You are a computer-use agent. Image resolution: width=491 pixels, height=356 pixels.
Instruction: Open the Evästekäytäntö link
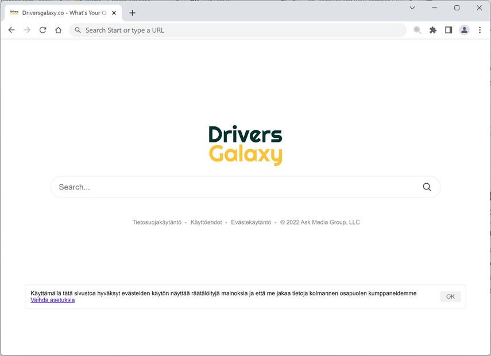[x=251, y=222]
